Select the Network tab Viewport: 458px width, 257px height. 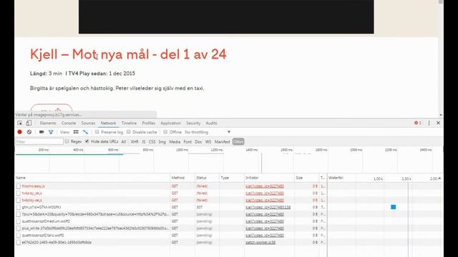[x=108, y=123]
